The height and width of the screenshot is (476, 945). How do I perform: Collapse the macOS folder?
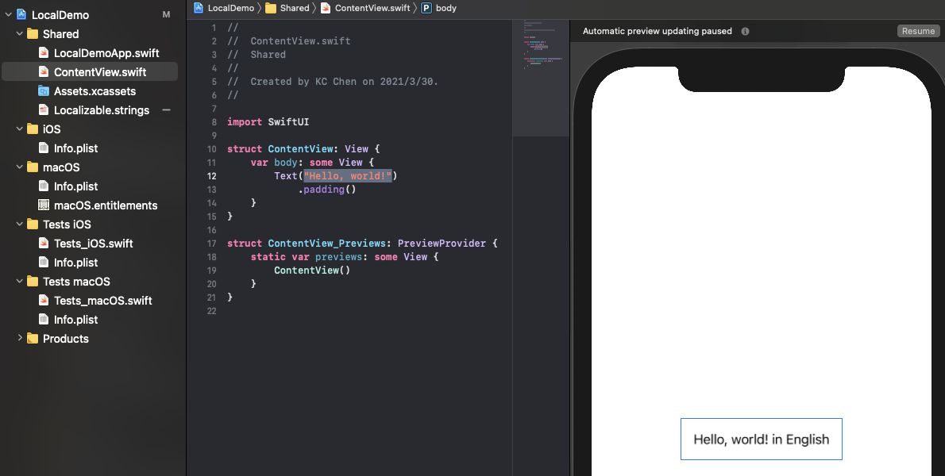click(19, 167)
